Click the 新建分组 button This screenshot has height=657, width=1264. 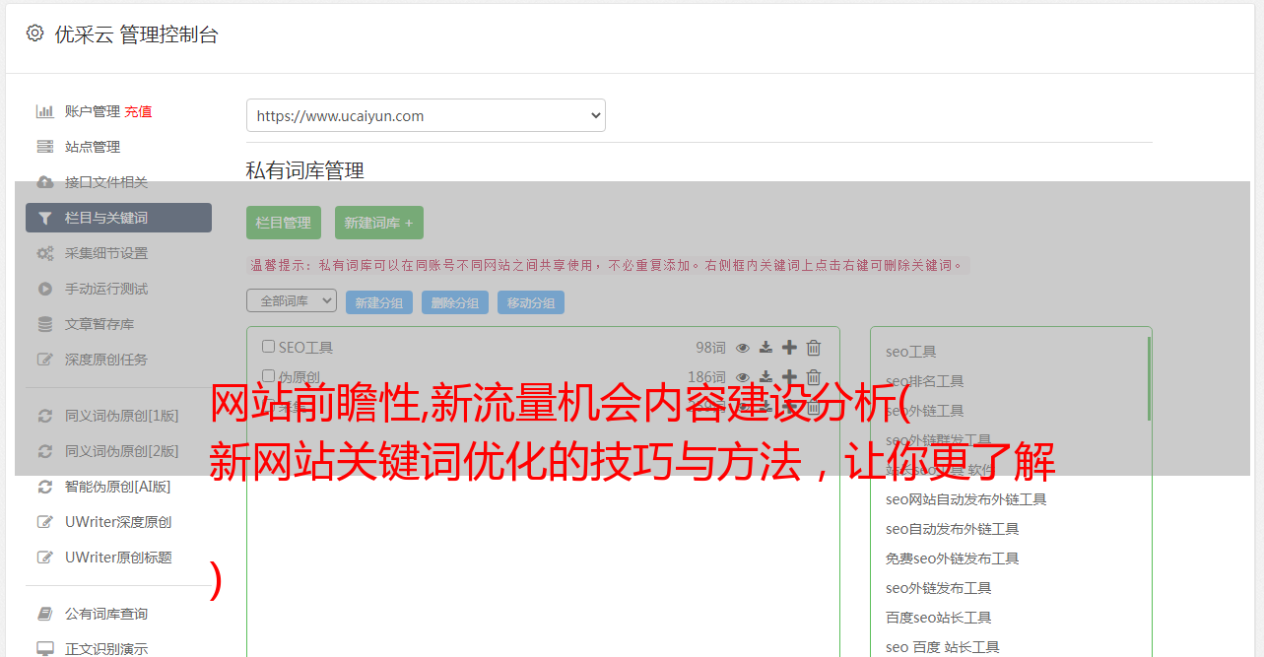coord(379,302)
